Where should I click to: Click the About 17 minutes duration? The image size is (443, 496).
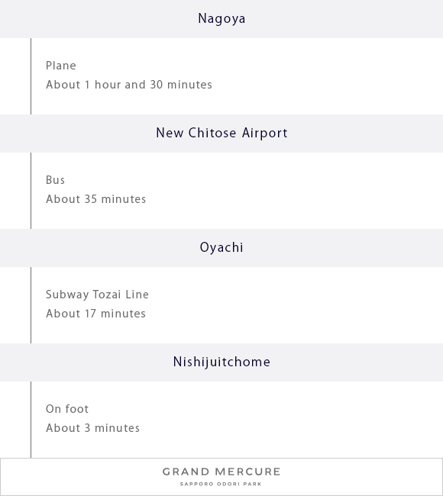[x=95, y=314]
